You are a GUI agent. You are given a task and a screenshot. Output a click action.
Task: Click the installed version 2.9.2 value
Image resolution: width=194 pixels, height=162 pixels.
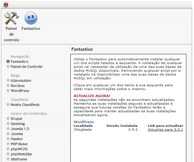[x=133, y=129]
